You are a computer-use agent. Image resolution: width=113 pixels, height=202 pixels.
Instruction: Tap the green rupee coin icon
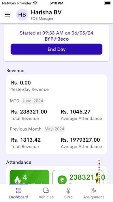point(62,180)
